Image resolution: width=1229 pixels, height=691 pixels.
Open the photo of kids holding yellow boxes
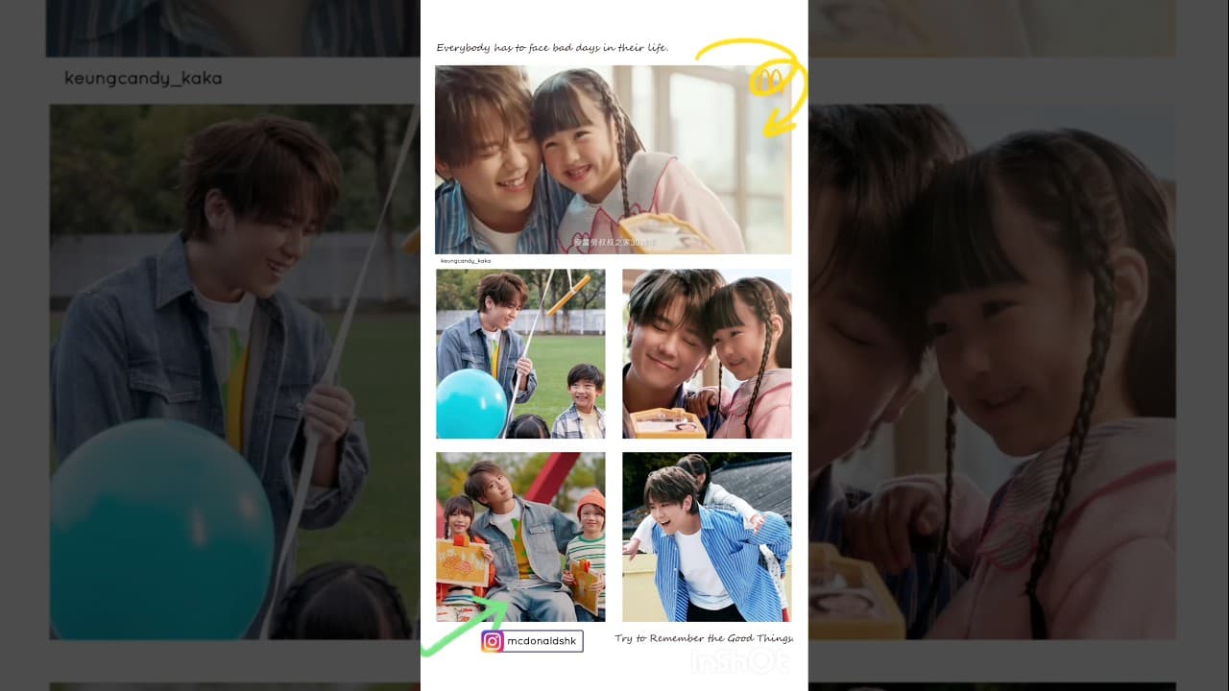point(520,537)
